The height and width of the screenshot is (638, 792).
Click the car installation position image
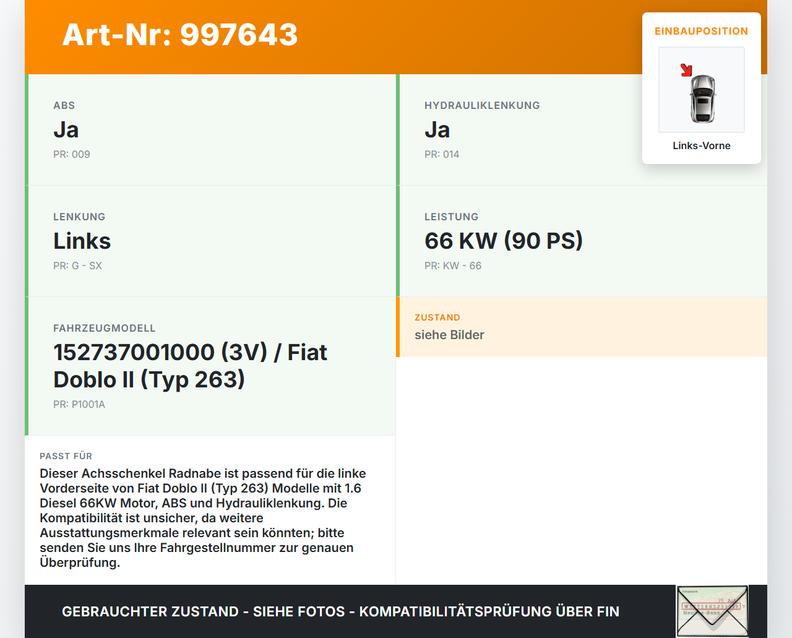click(702, 90)
